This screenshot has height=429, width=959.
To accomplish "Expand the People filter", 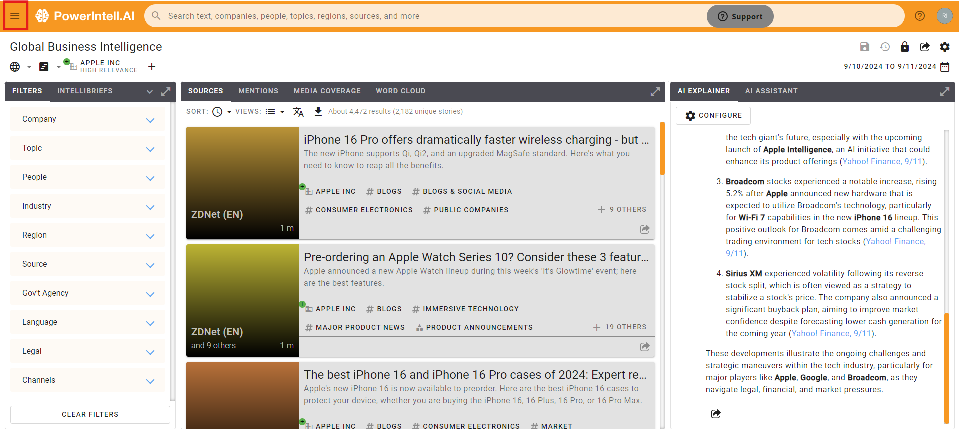I will 88,177.
